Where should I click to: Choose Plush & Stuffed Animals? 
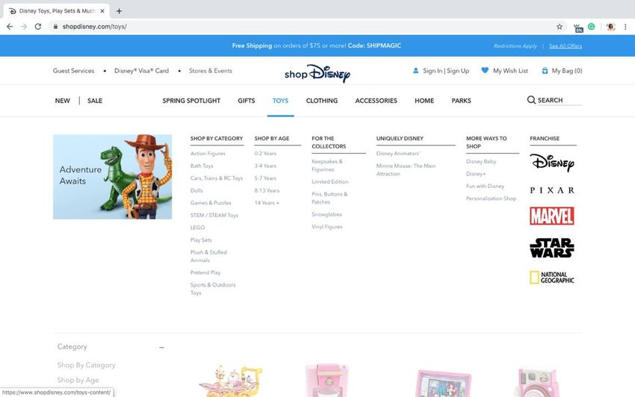pyautogui.click(x=208, y=256)
